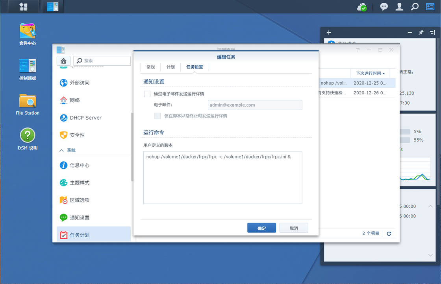This screenshot has height=284, width=441.
Task: Switch to the 常规 tab
Action: [x=151, y=67]
